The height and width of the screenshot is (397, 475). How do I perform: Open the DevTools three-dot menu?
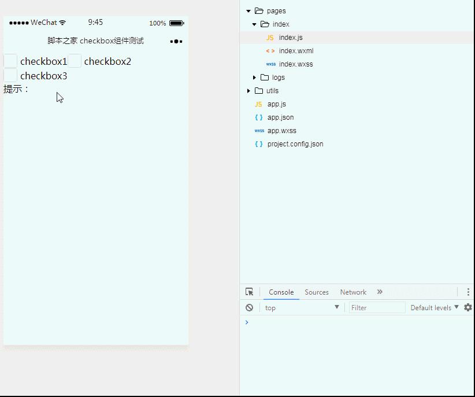point(468,292)
